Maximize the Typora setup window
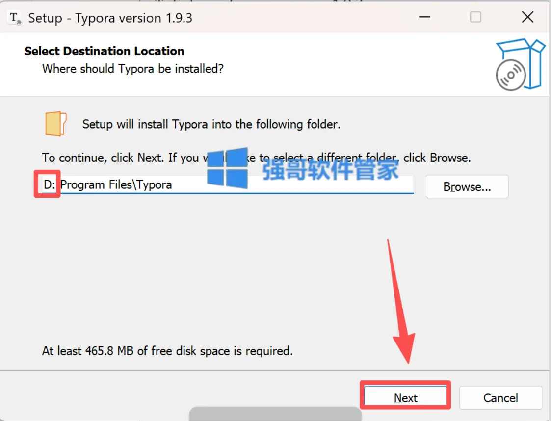The image size is (551, 421). click(475, 17)
